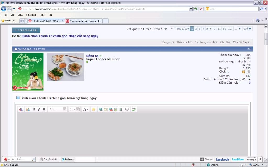Toggle underline formatting in the editor
Viewport: 268px width, 167px height.
(44, 109)
